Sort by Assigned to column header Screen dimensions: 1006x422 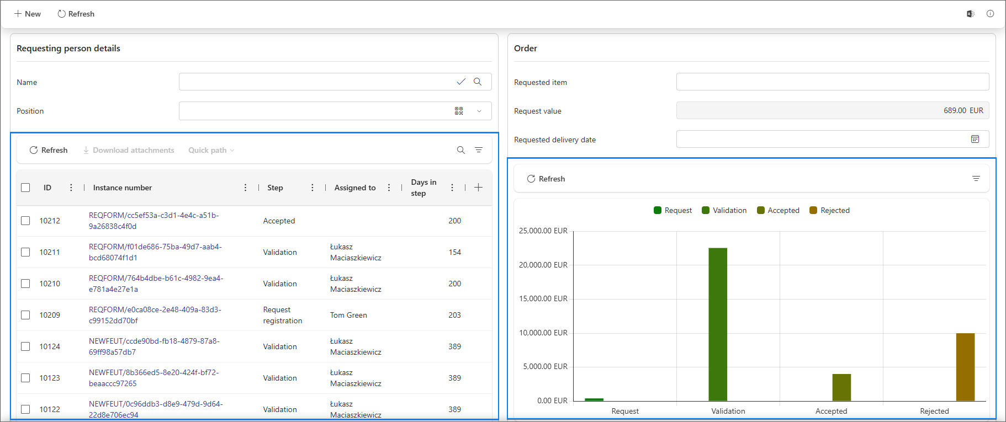[355, 188]
